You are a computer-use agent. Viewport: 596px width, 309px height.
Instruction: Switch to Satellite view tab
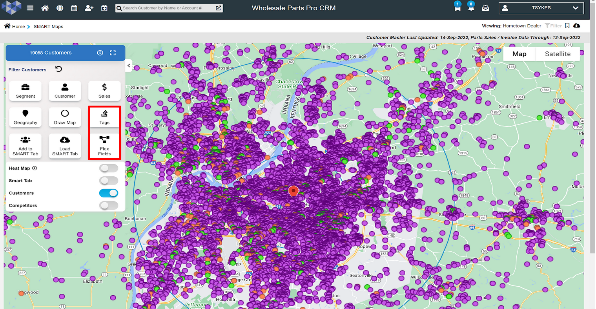[x=558, y=54]
